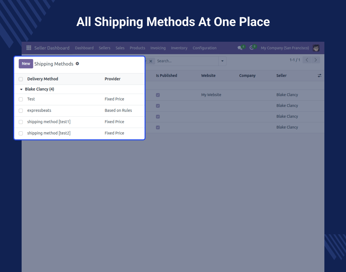This screenshot has width=346, height=272.
Task: Open the Inventory menu
Action: point(179,48)
